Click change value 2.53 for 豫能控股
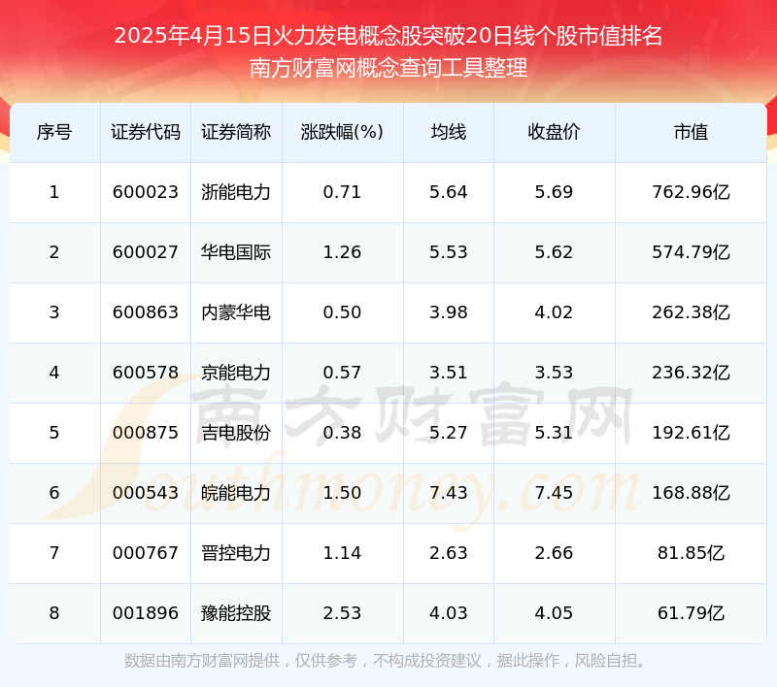The image size is (777, 687). click(x=342, y=613)
